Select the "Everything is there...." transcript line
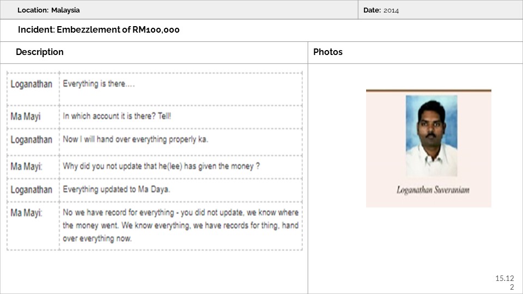523x294 pixels. (x=99, y=84)
